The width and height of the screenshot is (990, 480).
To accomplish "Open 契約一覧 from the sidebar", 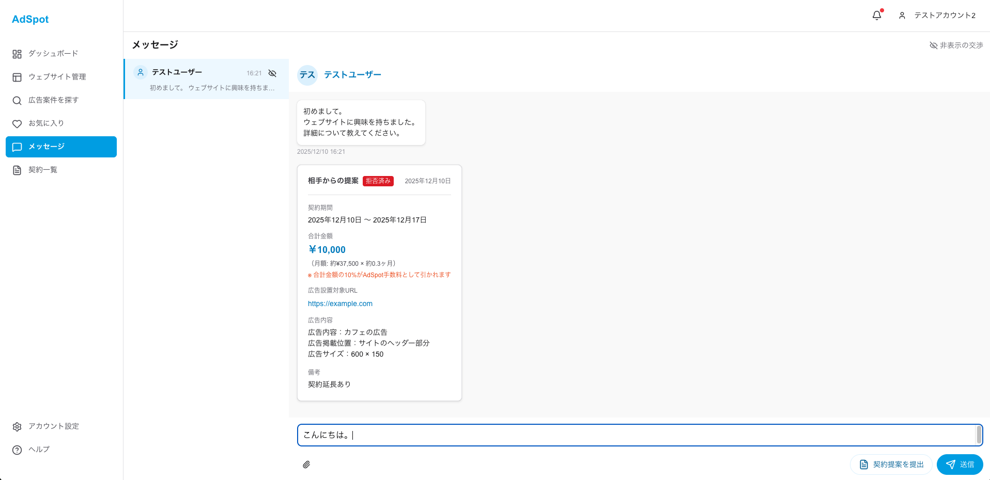I will point(43,170).
